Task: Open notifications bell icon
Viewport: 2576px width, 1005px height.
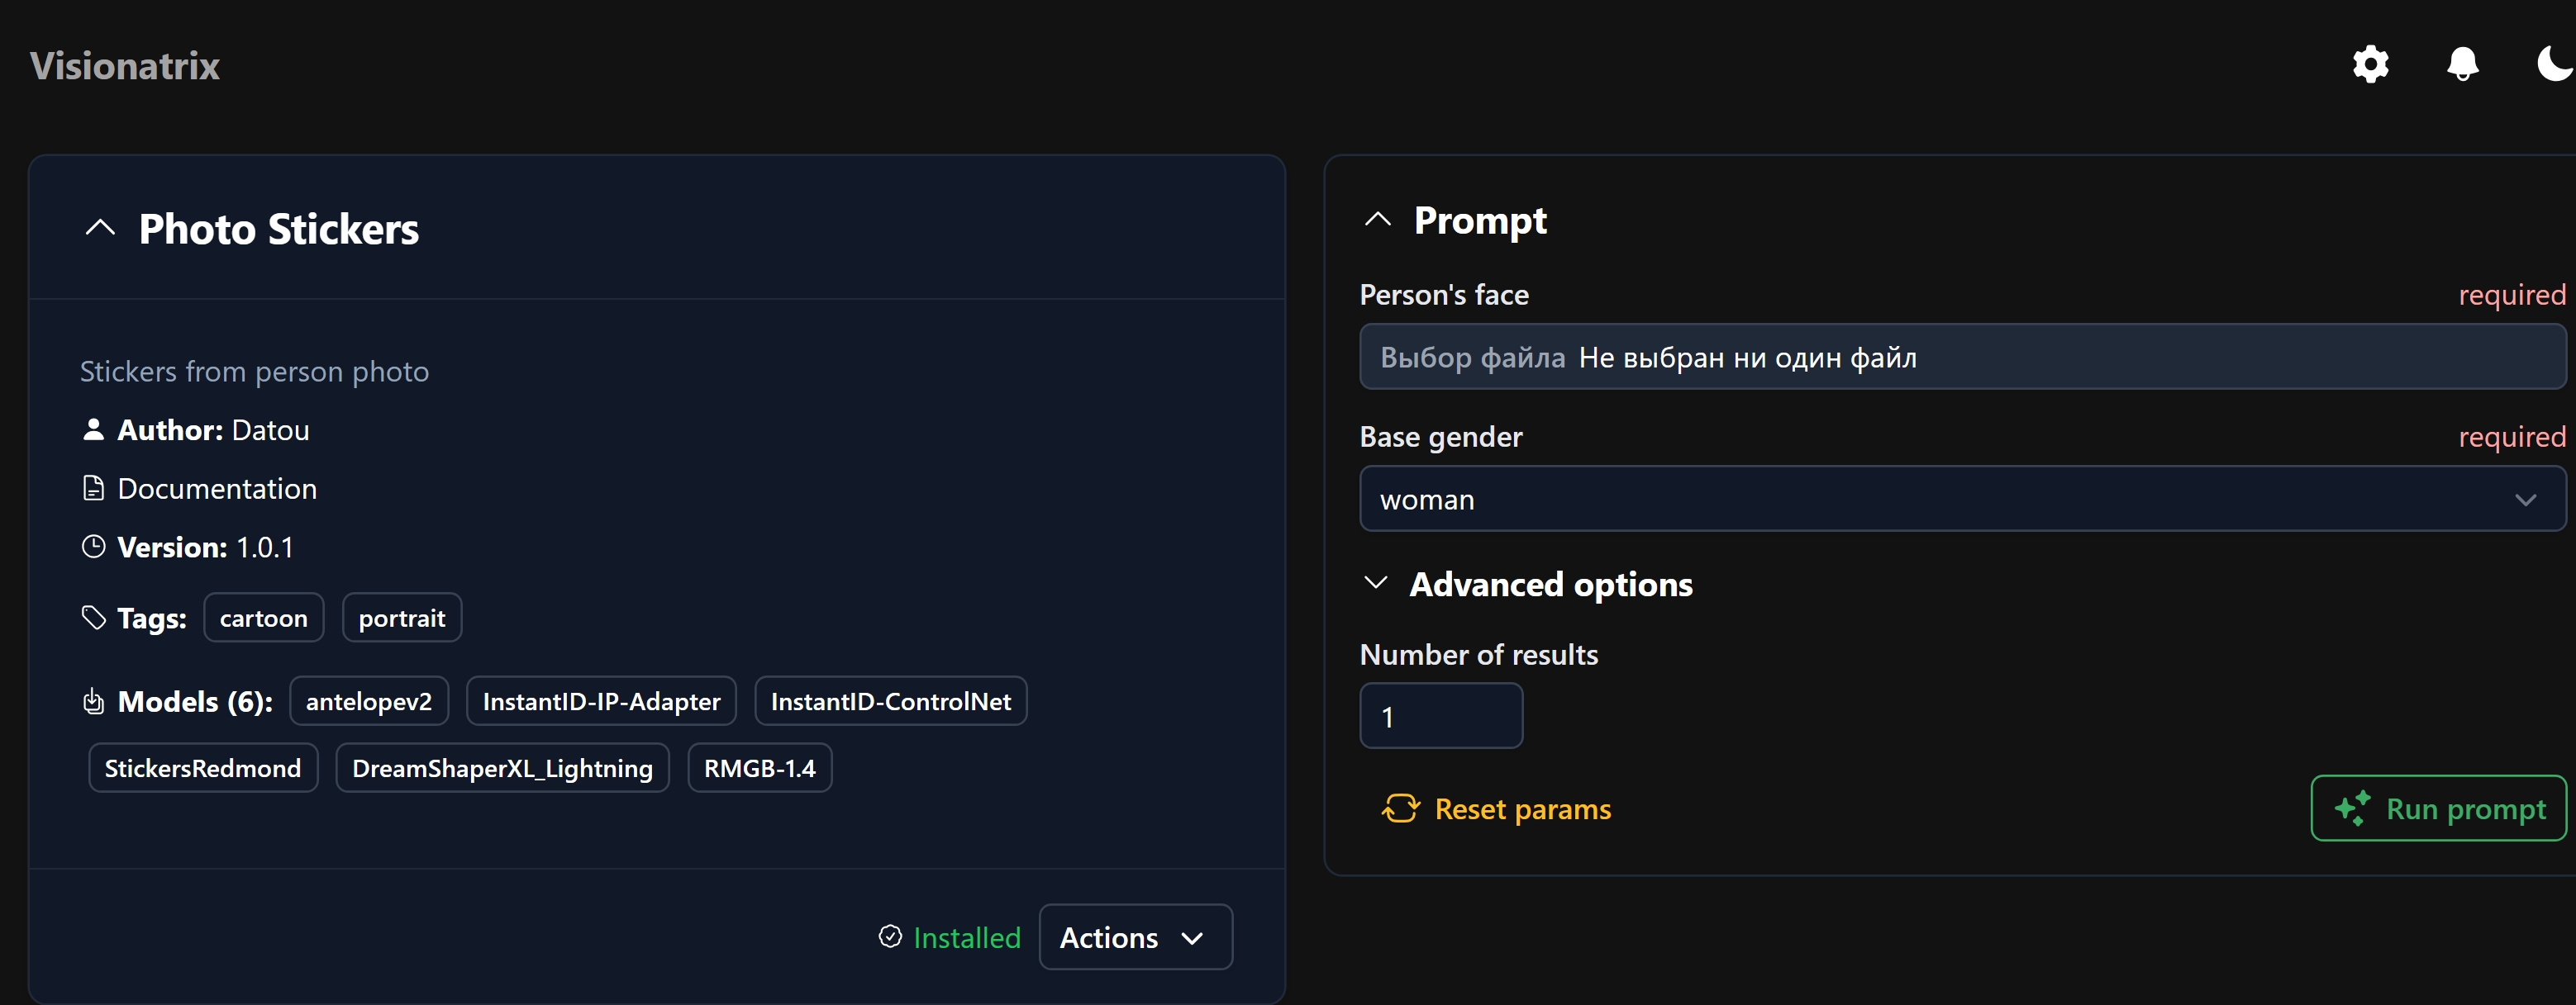Action: pyautogui.click(x=2462, y=65)
